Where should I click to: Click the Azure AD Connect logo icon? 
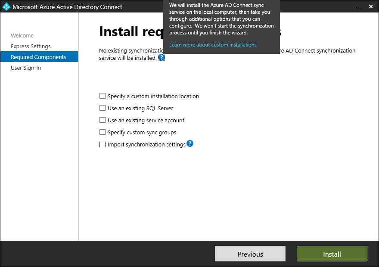6,7
